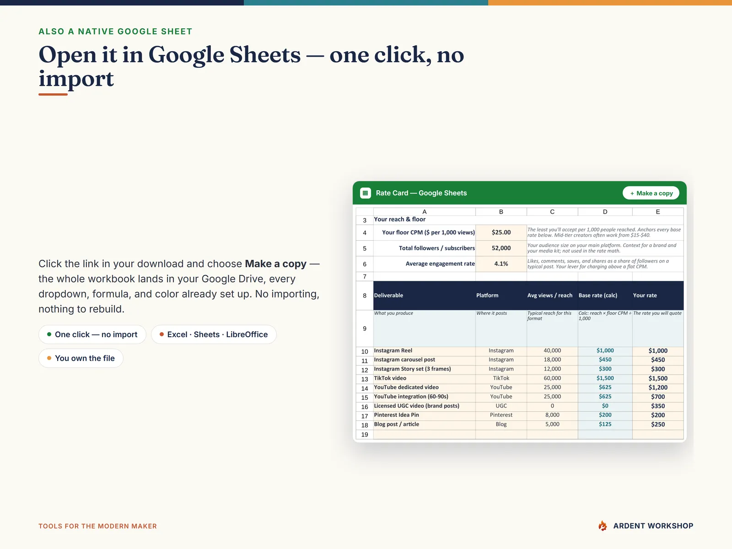Click the TikTok platform cell
The image size is (732, 549).
tap(501, 378)
